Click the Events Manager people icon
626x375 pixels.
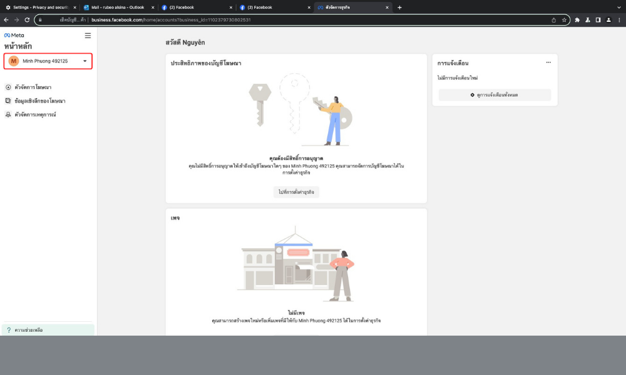point(8,114)
